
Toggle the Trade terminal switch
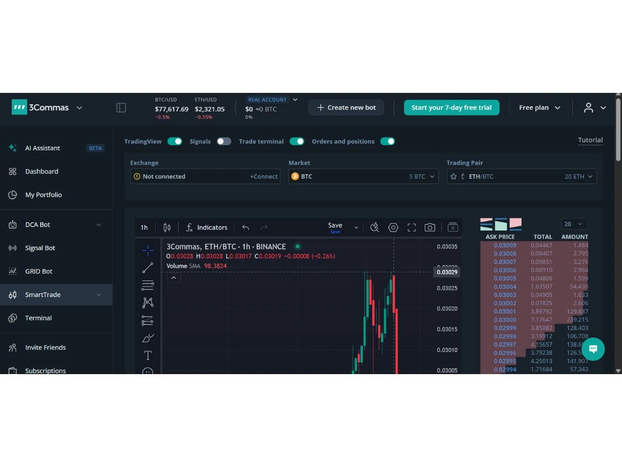[x=297, y=141]
